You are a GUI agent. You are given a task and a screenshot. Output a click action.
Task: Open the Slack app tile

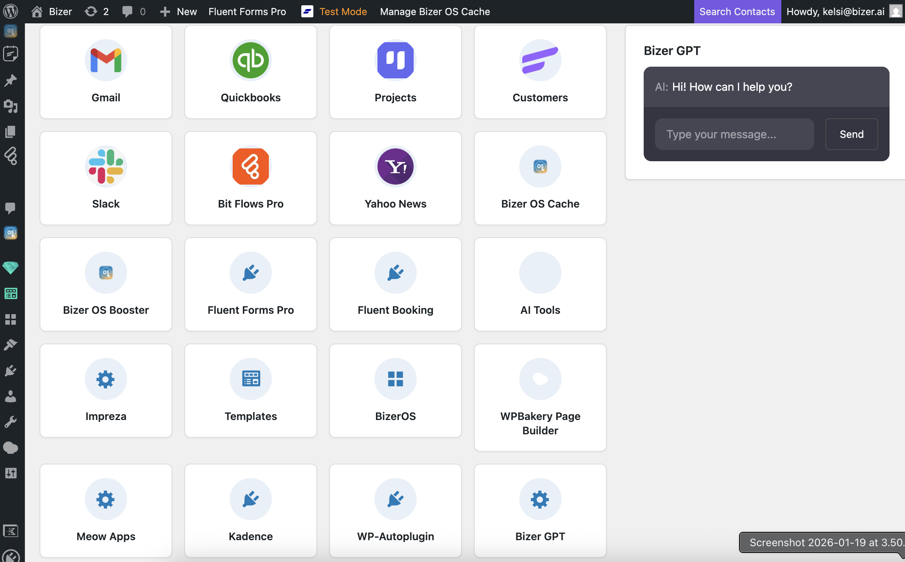[106, 178]
